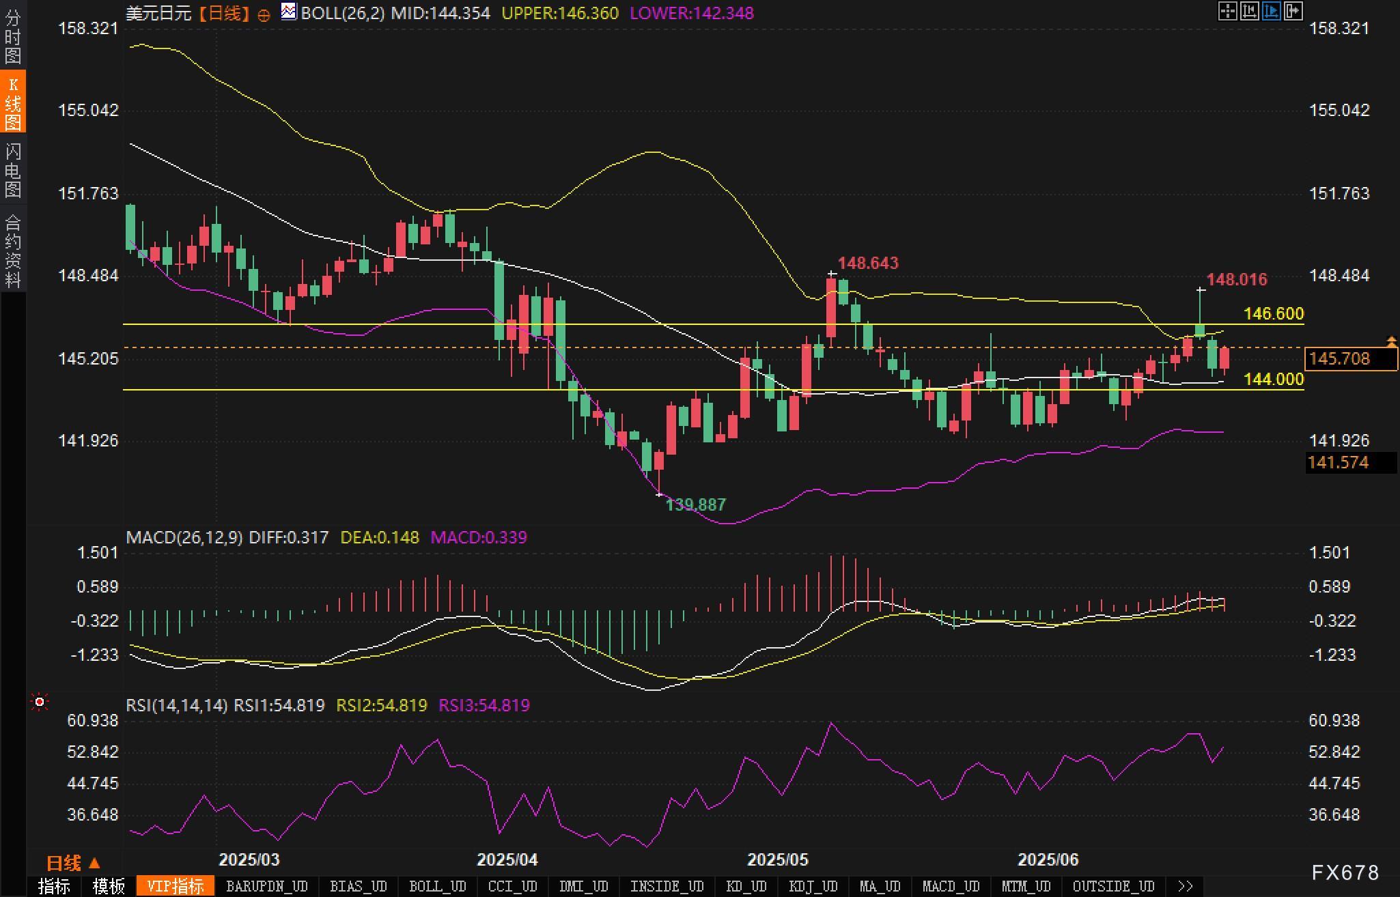The height and width of the screenshot is (897, 1400).
Task: Expand more indicators with >> arrows
Action: click(x=1186, y=886)
